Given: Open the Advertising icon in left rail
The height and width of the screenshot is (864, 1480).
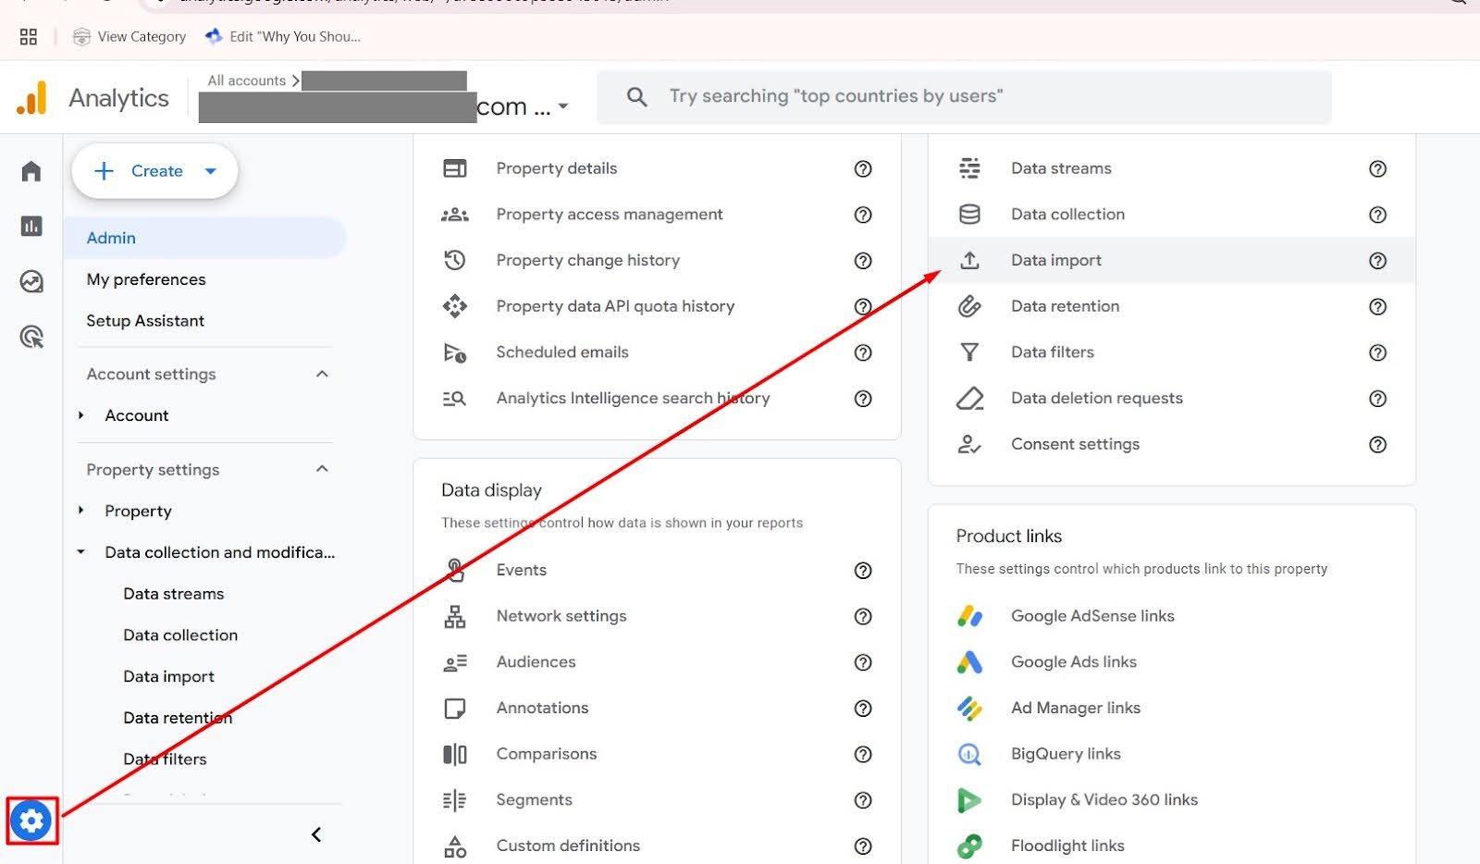Looking at the screenshot, I should (31, 337).
